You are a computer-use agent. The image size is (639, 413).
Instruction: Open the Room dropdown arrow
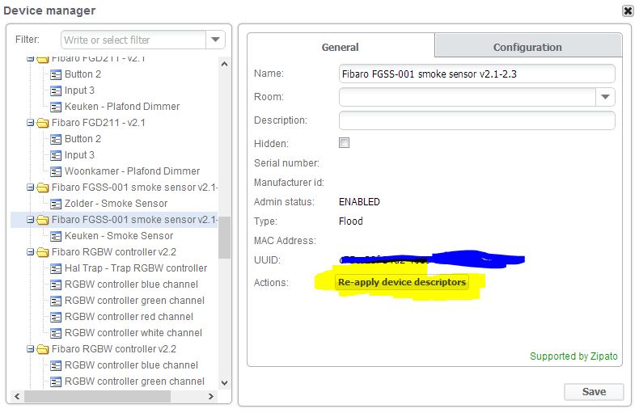coord(606,97)
